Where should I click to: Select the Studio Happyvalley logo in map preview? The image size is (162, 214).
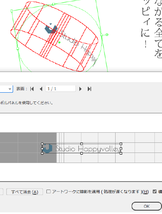81,149
